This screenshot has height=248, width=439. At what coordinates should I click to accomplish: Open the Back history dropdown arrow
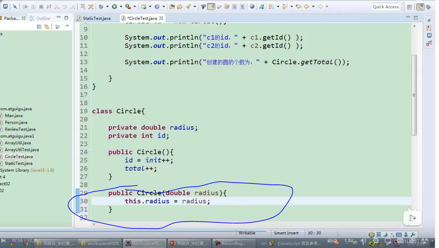point(313,6)
